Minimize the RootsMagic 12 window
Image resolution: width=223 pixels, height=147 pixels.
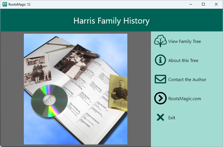tap(191, 4)
